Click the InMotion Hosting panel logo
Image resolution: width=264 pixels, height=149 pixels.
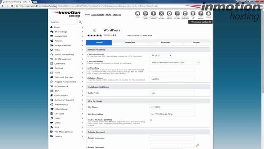click(x=67, y=14)
